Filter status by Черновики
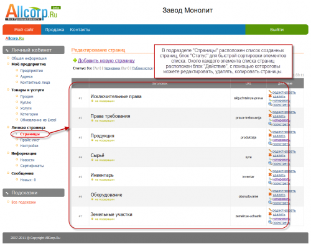Viewport: 311px width, 244px height. (112, 68)
